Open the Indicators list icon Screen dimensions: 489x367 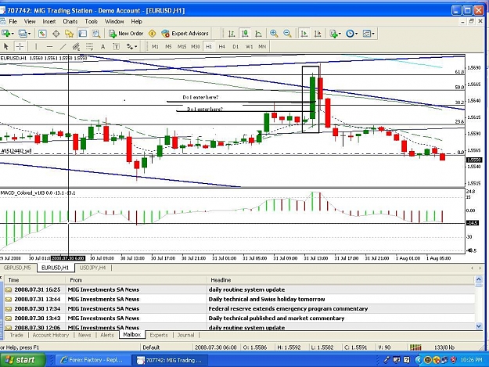[333, 34]
